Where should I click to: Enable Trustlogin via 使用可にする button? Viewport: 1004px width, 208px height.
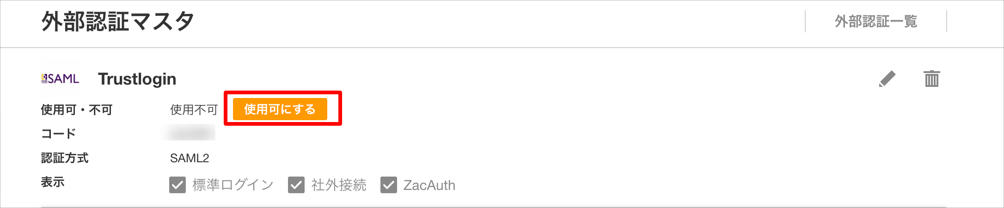tap(280, 109)
